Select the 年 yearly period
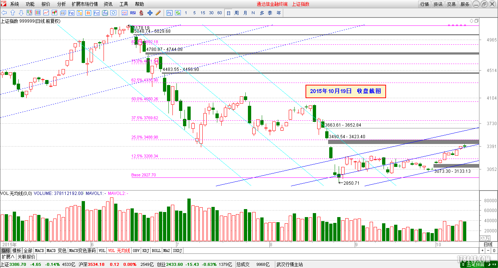The height and width of the screenshot is (268, 498). pyautogui.click(x=279, y=13)
